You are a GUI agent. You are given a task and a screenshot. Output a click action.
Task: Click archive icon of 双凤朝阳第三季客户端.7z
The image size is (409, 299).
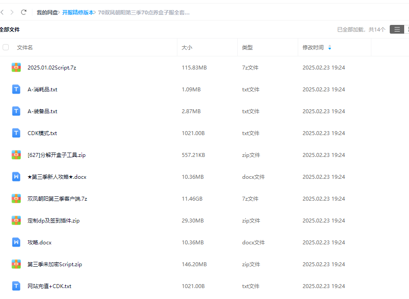pyautogui.click(x=16, y=199)
